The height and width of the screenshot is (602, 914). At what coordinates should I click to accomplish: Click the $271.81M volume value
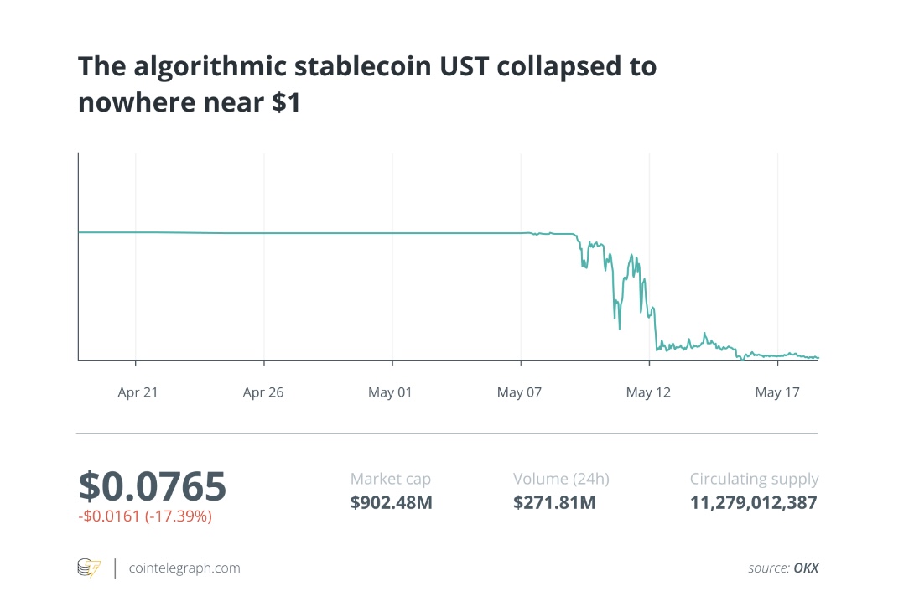click(554, 503)
